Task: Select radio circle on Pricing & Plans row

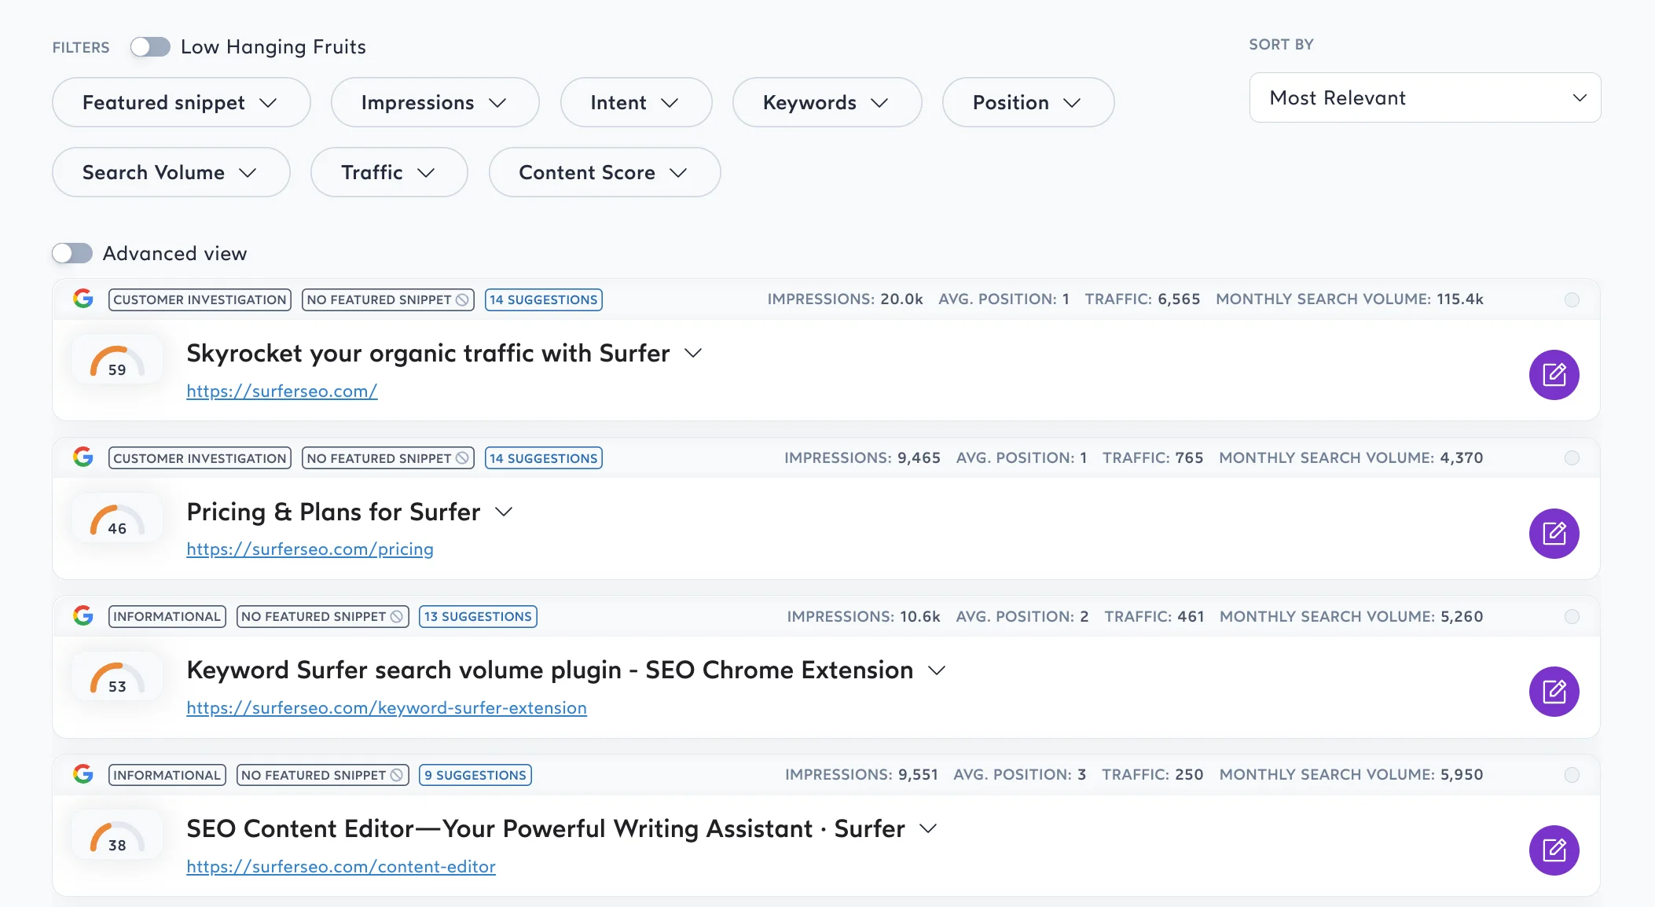Action: pyautogui.click(x=1572, y=458)
